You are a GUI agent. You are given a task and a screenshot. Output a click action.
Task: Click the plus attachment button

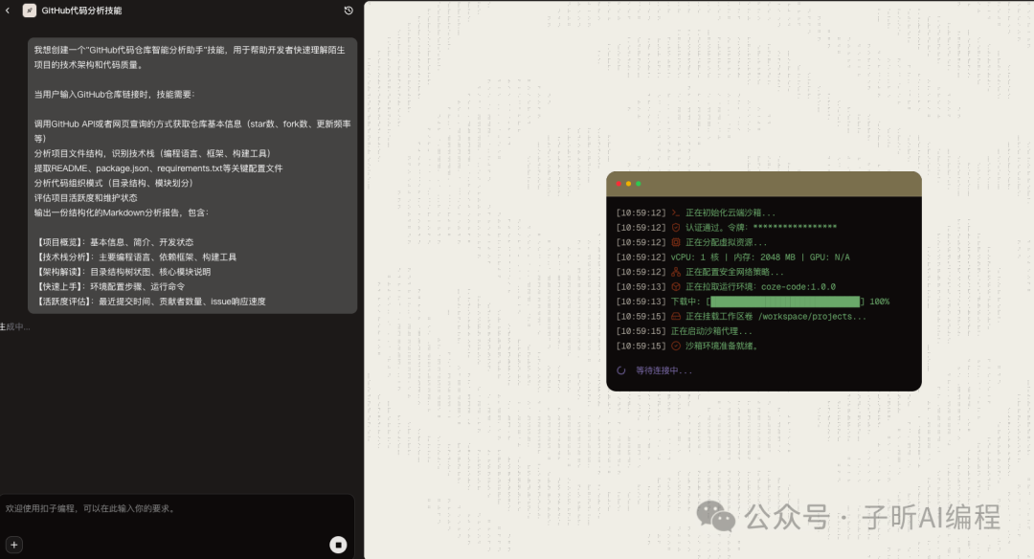pyautogui.click(x=14, y=545)
